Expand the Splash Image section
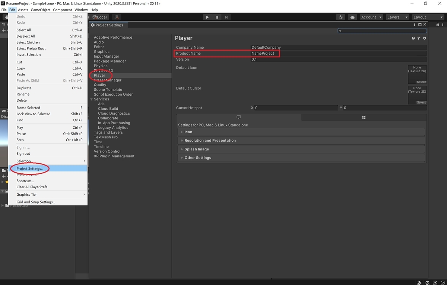Screen dimensions: 447x285 [301, 149]
